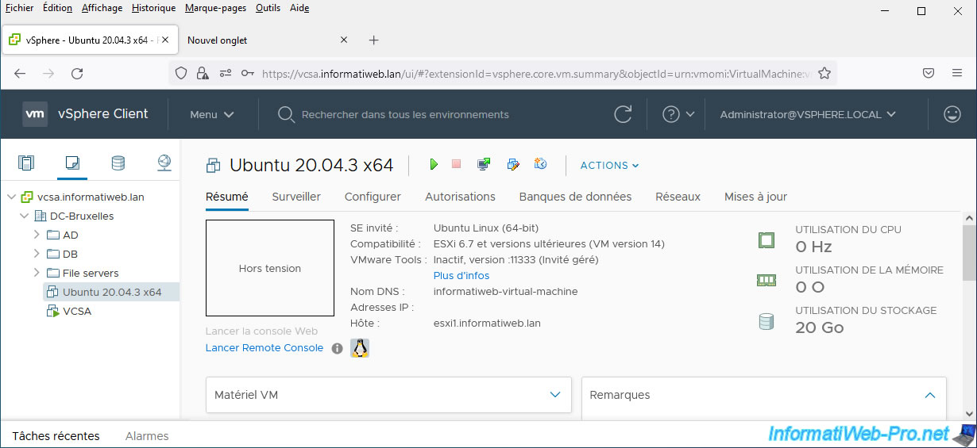Power on the virtual machine
The height and width of the screenshot is (448, 977).
click(434, 164)
